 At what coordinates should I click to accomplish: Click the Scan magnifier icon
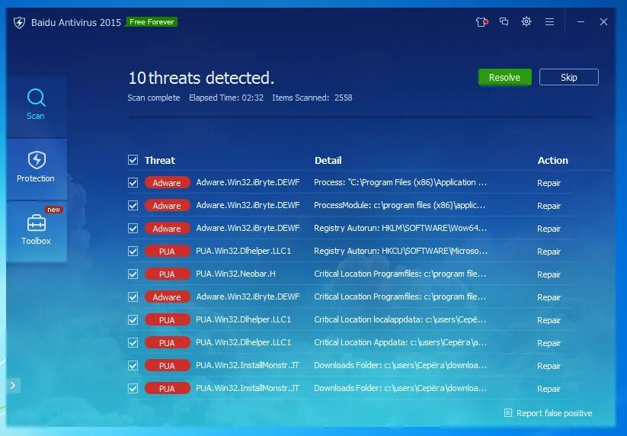tap(36, 98)
